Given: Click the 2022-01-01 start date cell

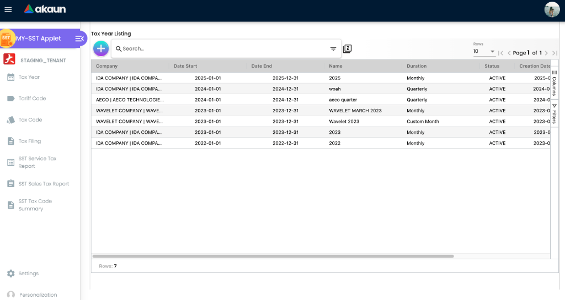Looking at the screenshot, I should (208, 143).
